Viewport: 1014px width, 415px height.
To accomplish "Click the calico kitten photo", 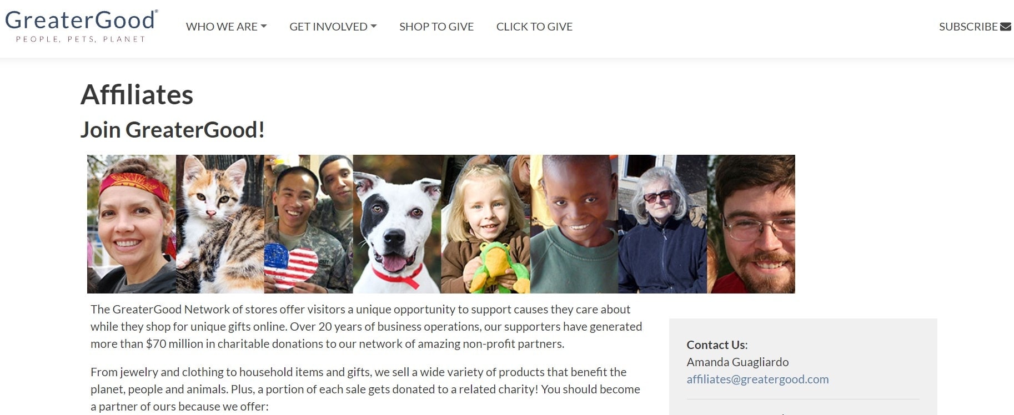I will [220, 224].
